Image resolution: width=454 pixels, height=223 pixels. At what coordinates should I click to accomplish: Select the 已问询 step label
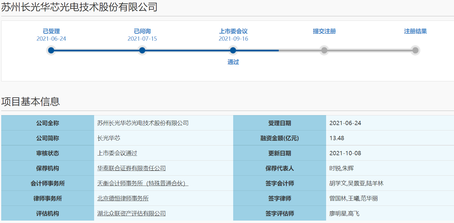pyautogui.click(x=142, y=31)
